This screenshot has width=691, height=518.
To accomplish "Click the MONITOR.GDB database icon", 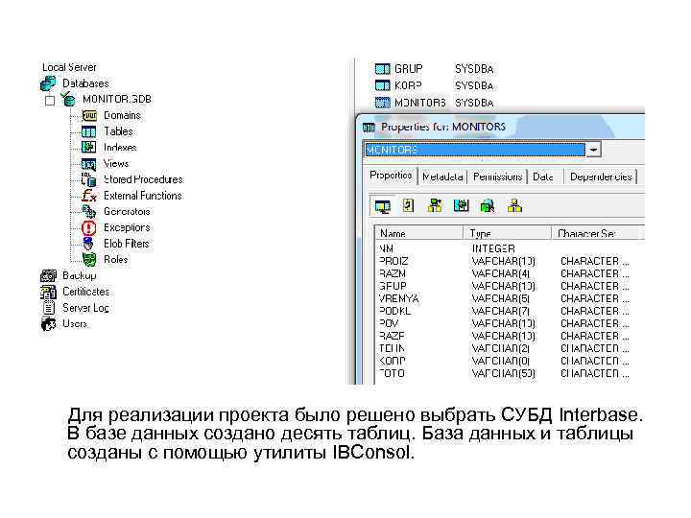I will pos(68,99).
